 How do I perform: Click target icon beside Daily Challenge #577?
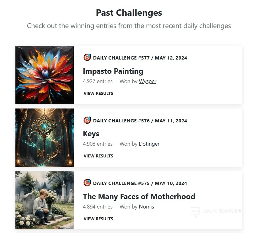tap(87, 57)
